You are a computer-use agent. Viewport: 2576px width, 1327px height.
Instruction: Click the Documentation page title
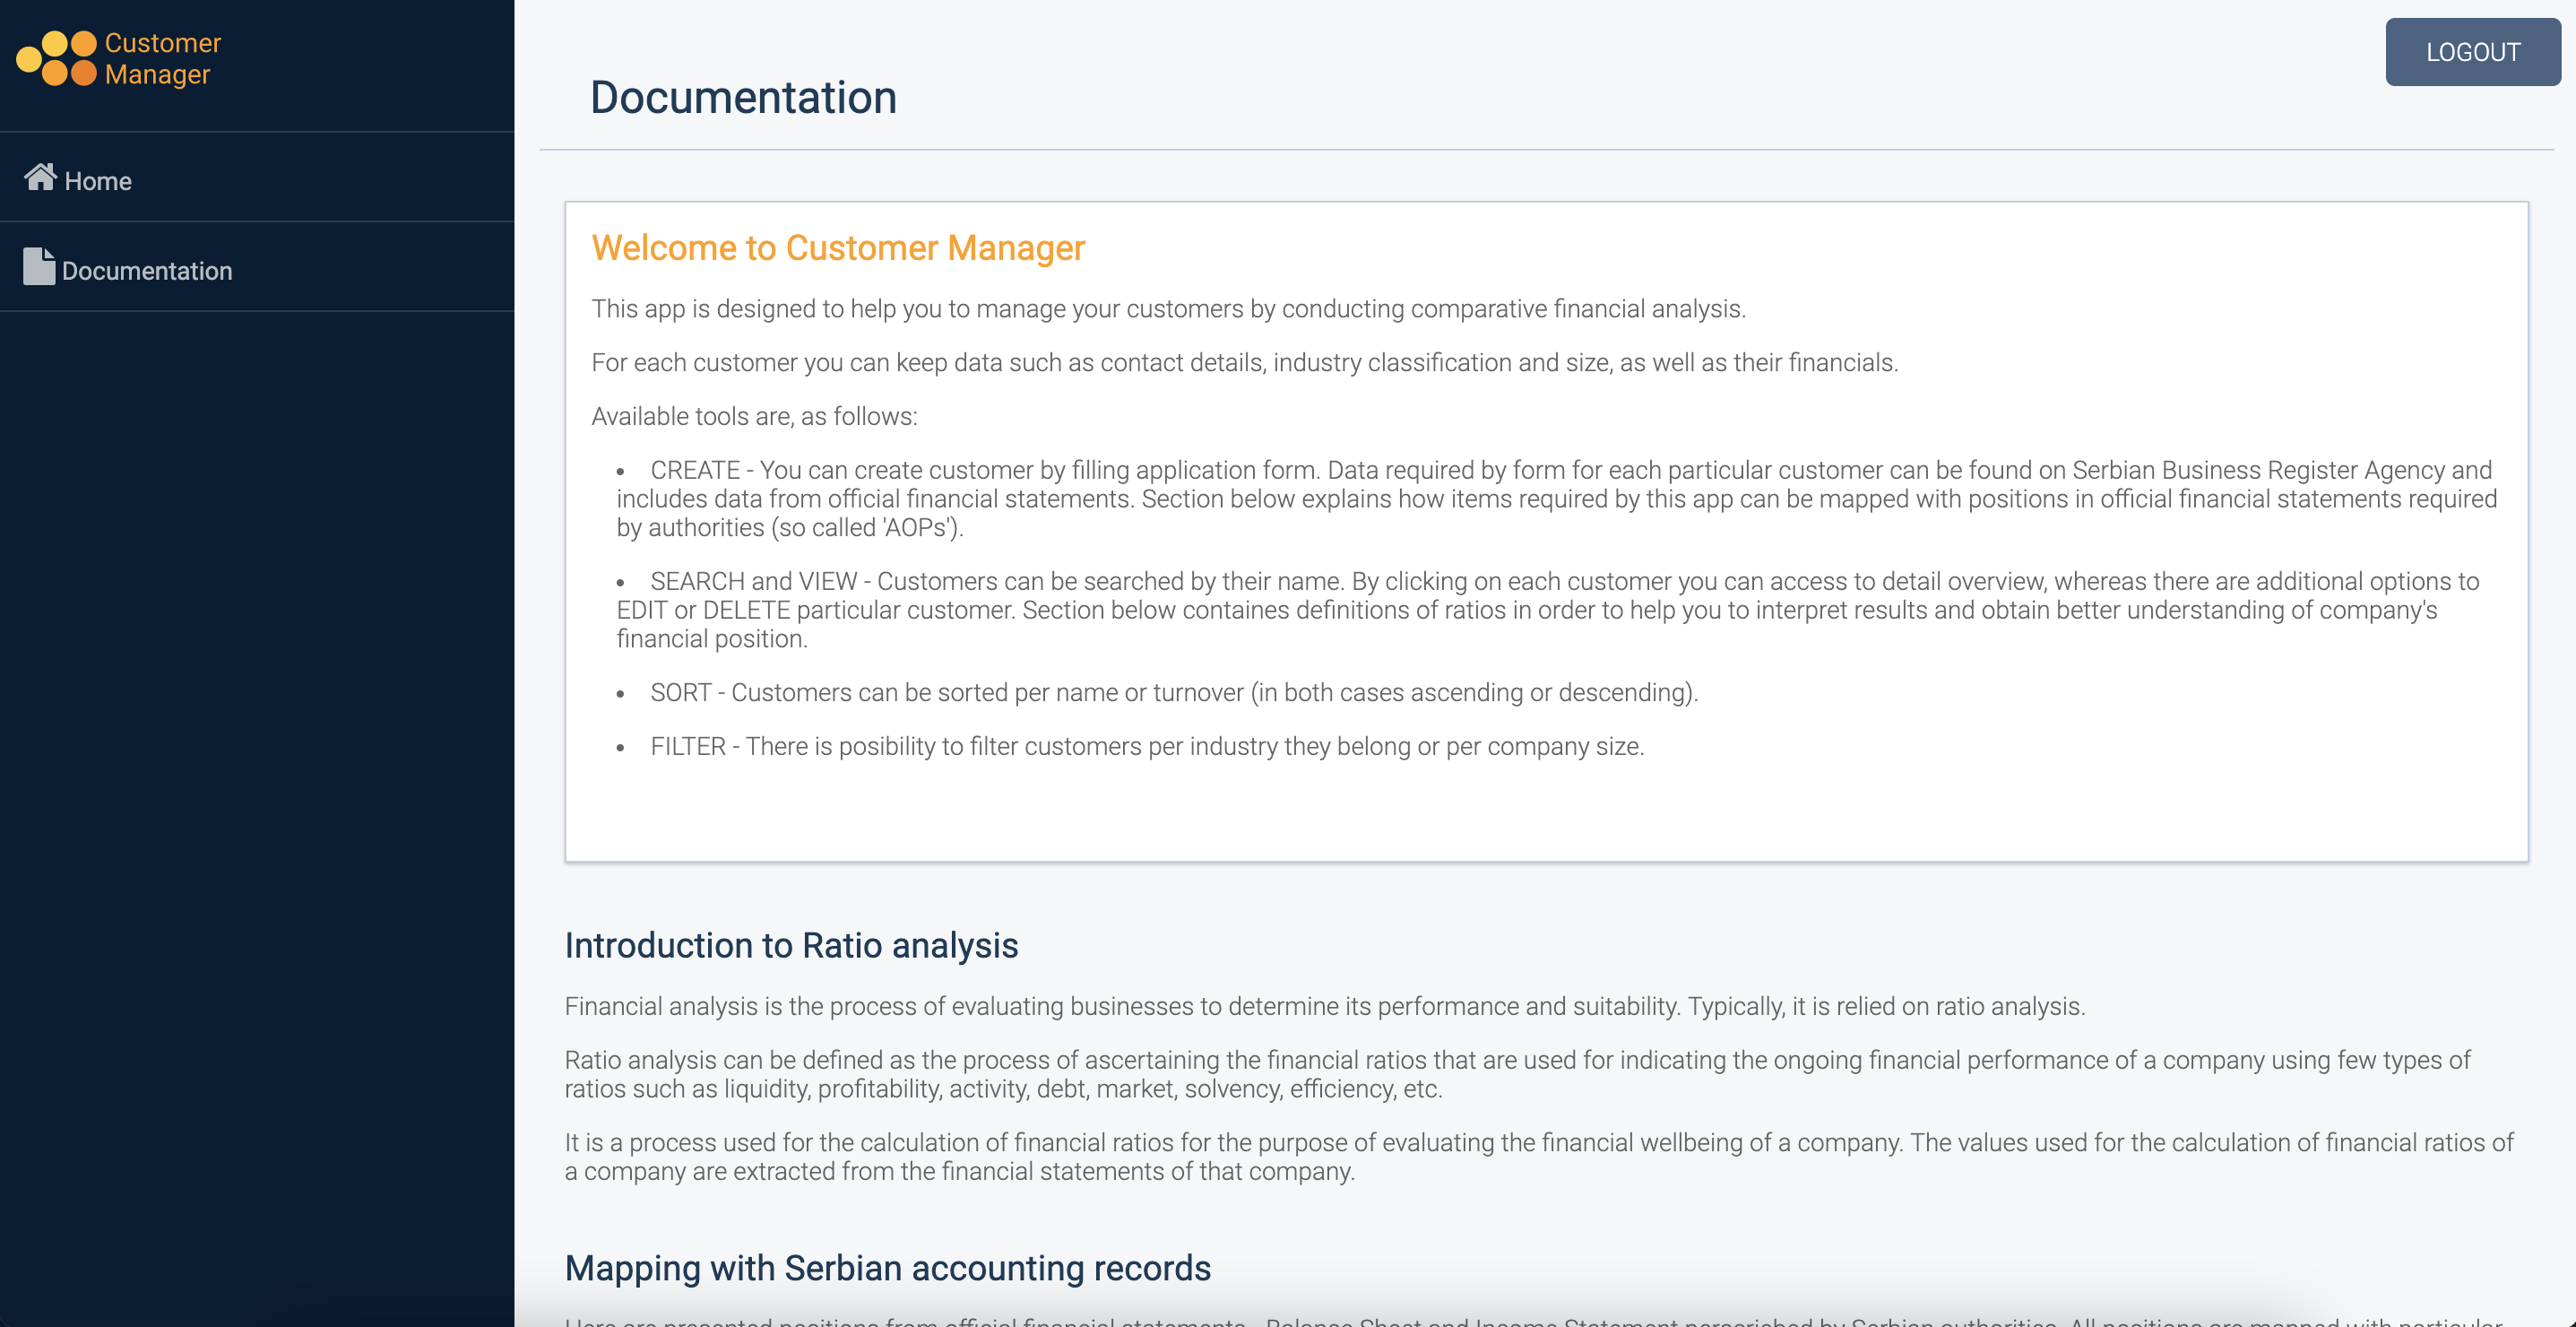(x=742, y=98)
